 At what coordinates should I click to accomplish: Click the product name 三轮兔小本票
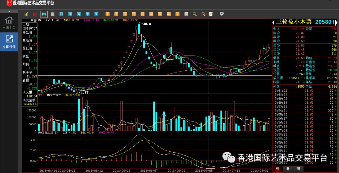click(x=294, y=22)
